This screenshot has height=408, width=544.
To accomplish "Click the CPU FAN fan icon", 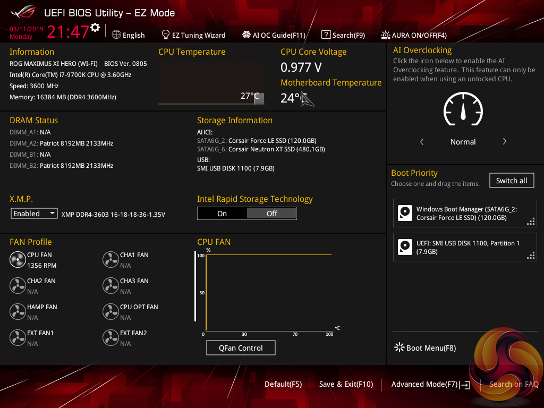I will 18,260.
